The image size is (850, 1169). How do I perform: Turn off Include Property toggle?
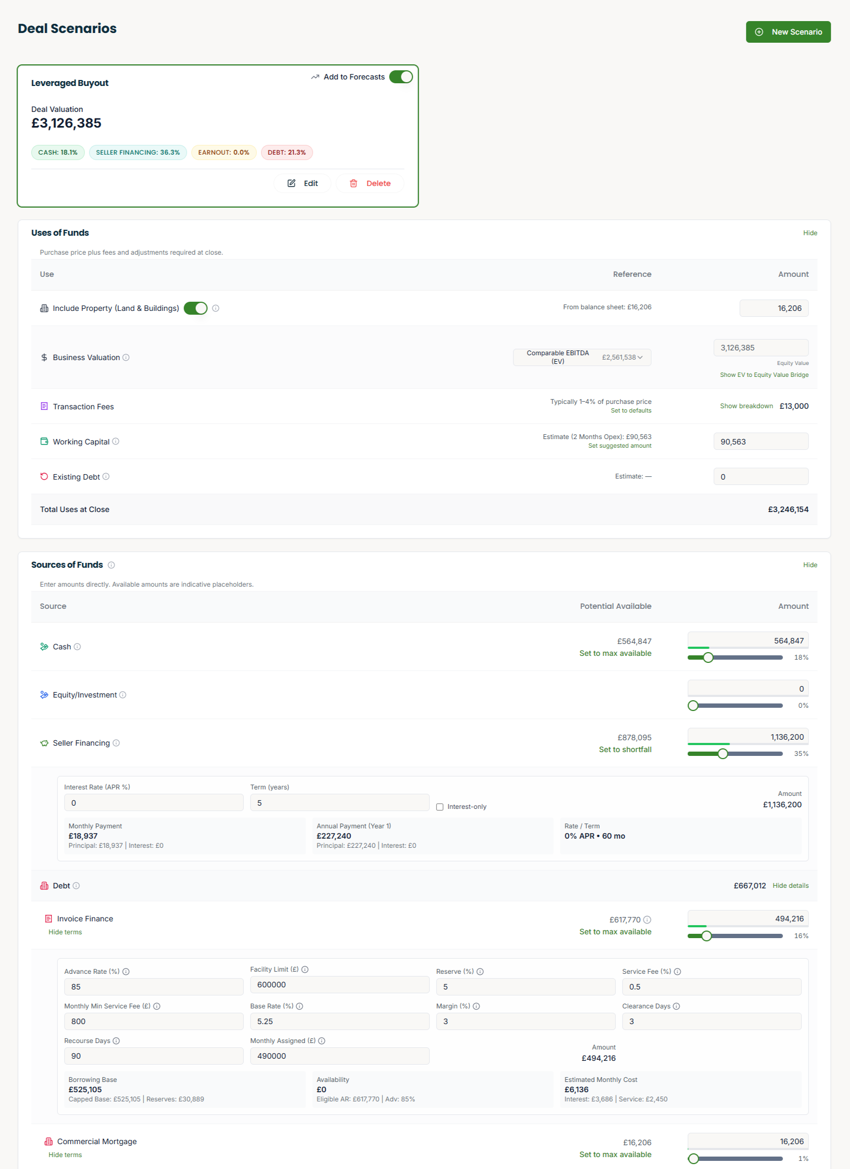[x=195, y=308]
